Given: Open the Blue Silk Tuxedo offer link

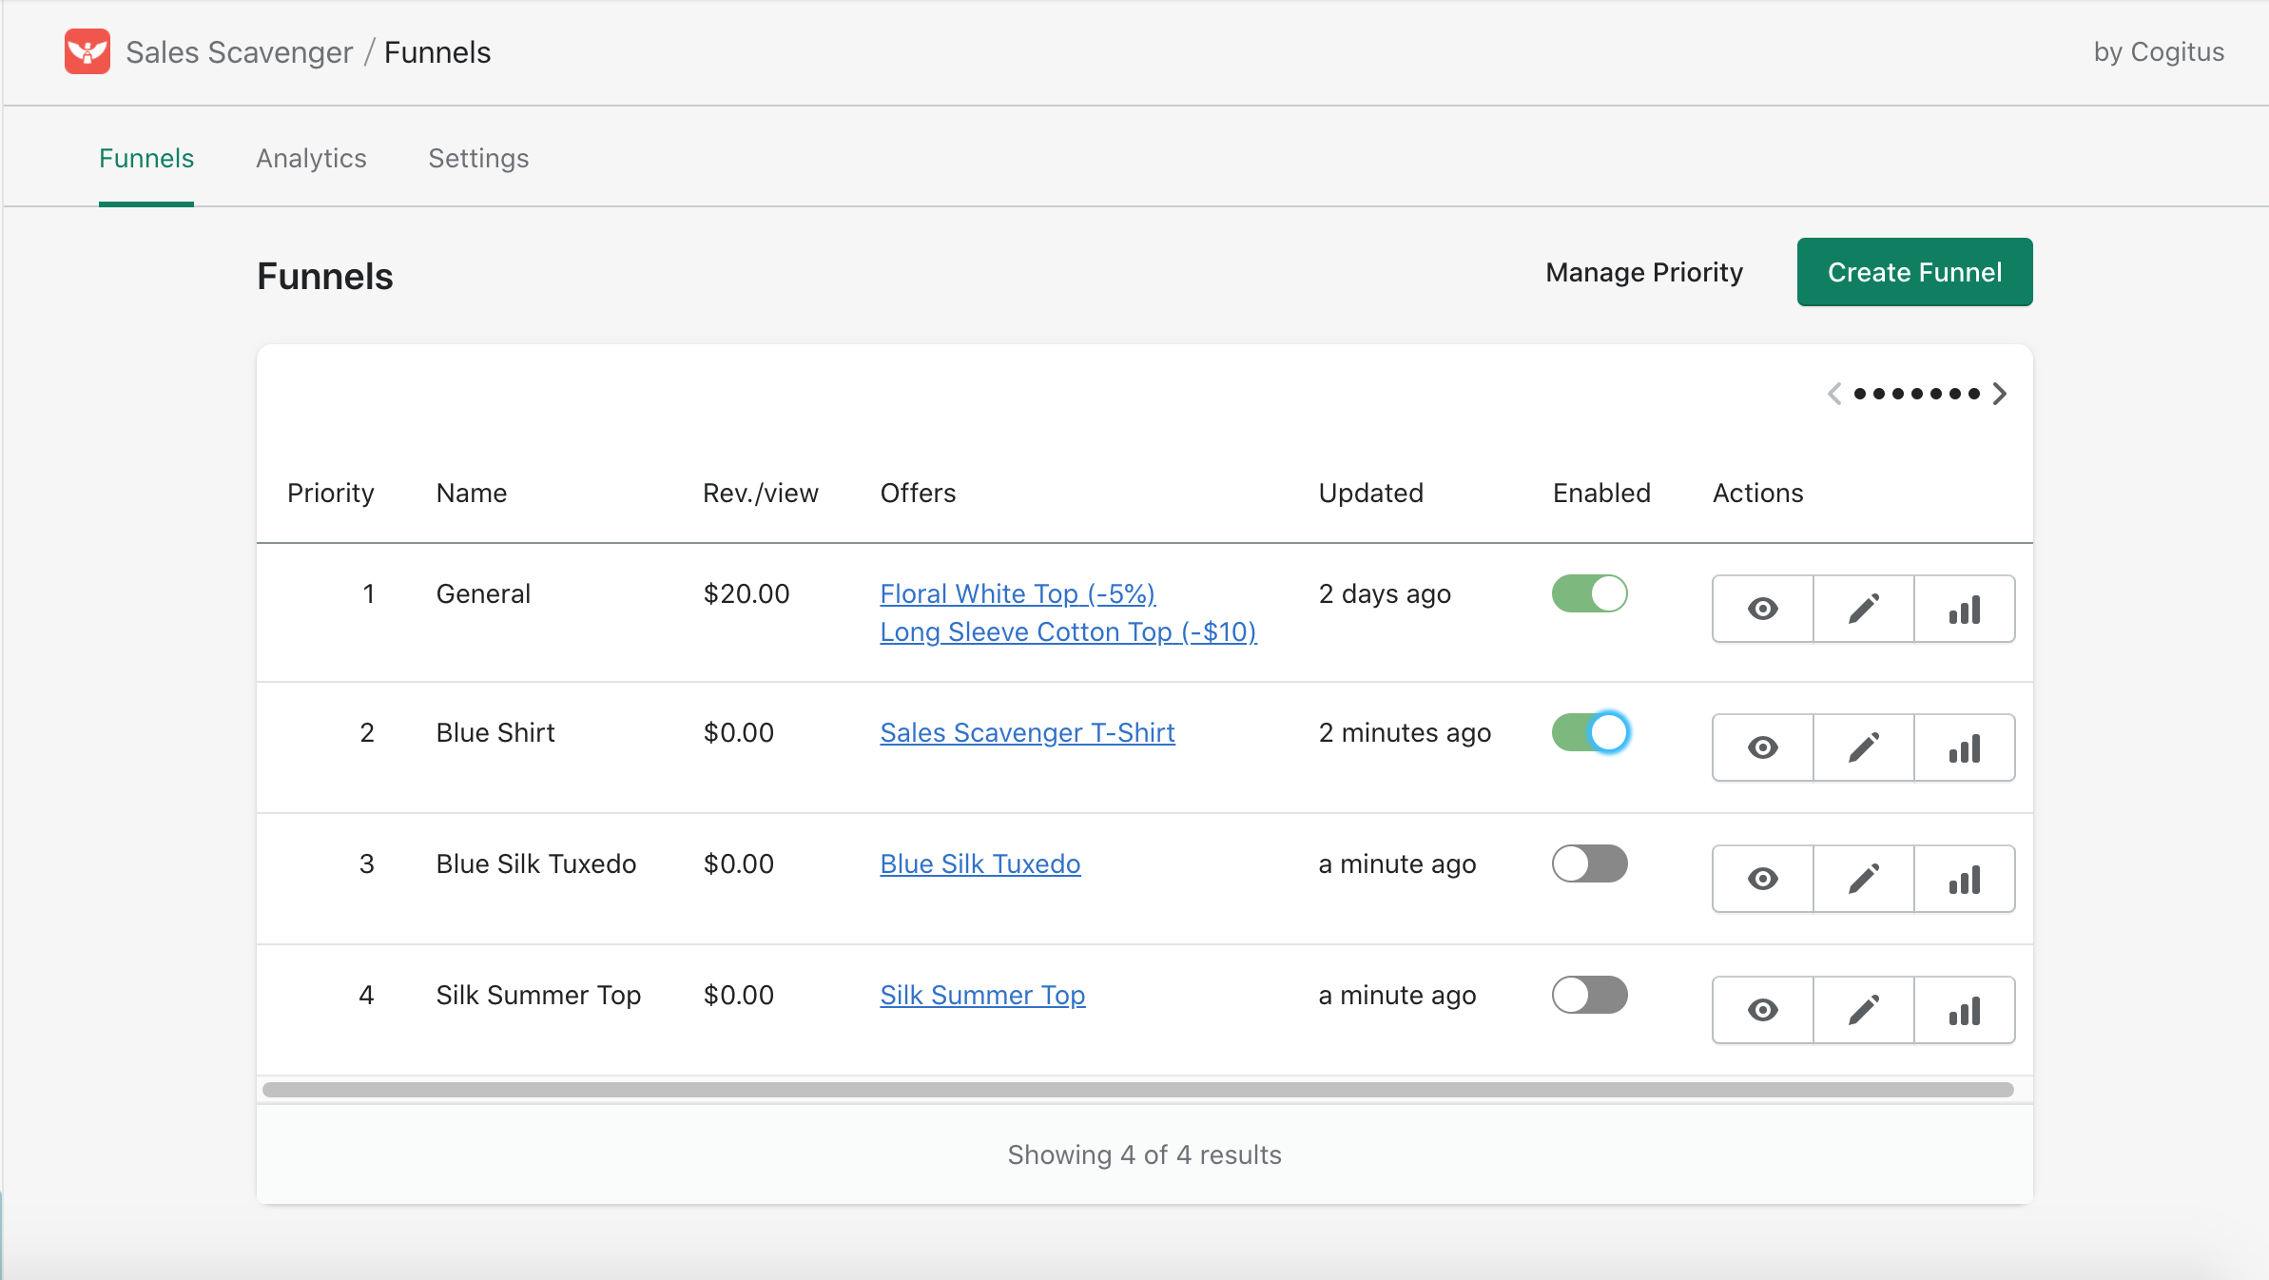Looking at the screenshot, I should [x=979, y=863].
